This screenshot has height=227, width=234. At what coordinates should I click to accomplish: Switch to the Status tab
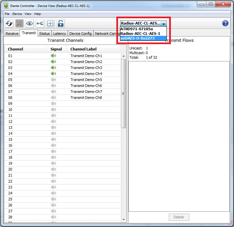point(45,34)
